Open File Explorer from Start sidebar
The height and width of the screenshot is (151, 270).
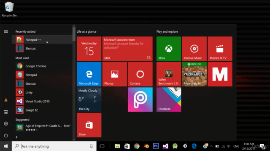(x=6, y=112)
